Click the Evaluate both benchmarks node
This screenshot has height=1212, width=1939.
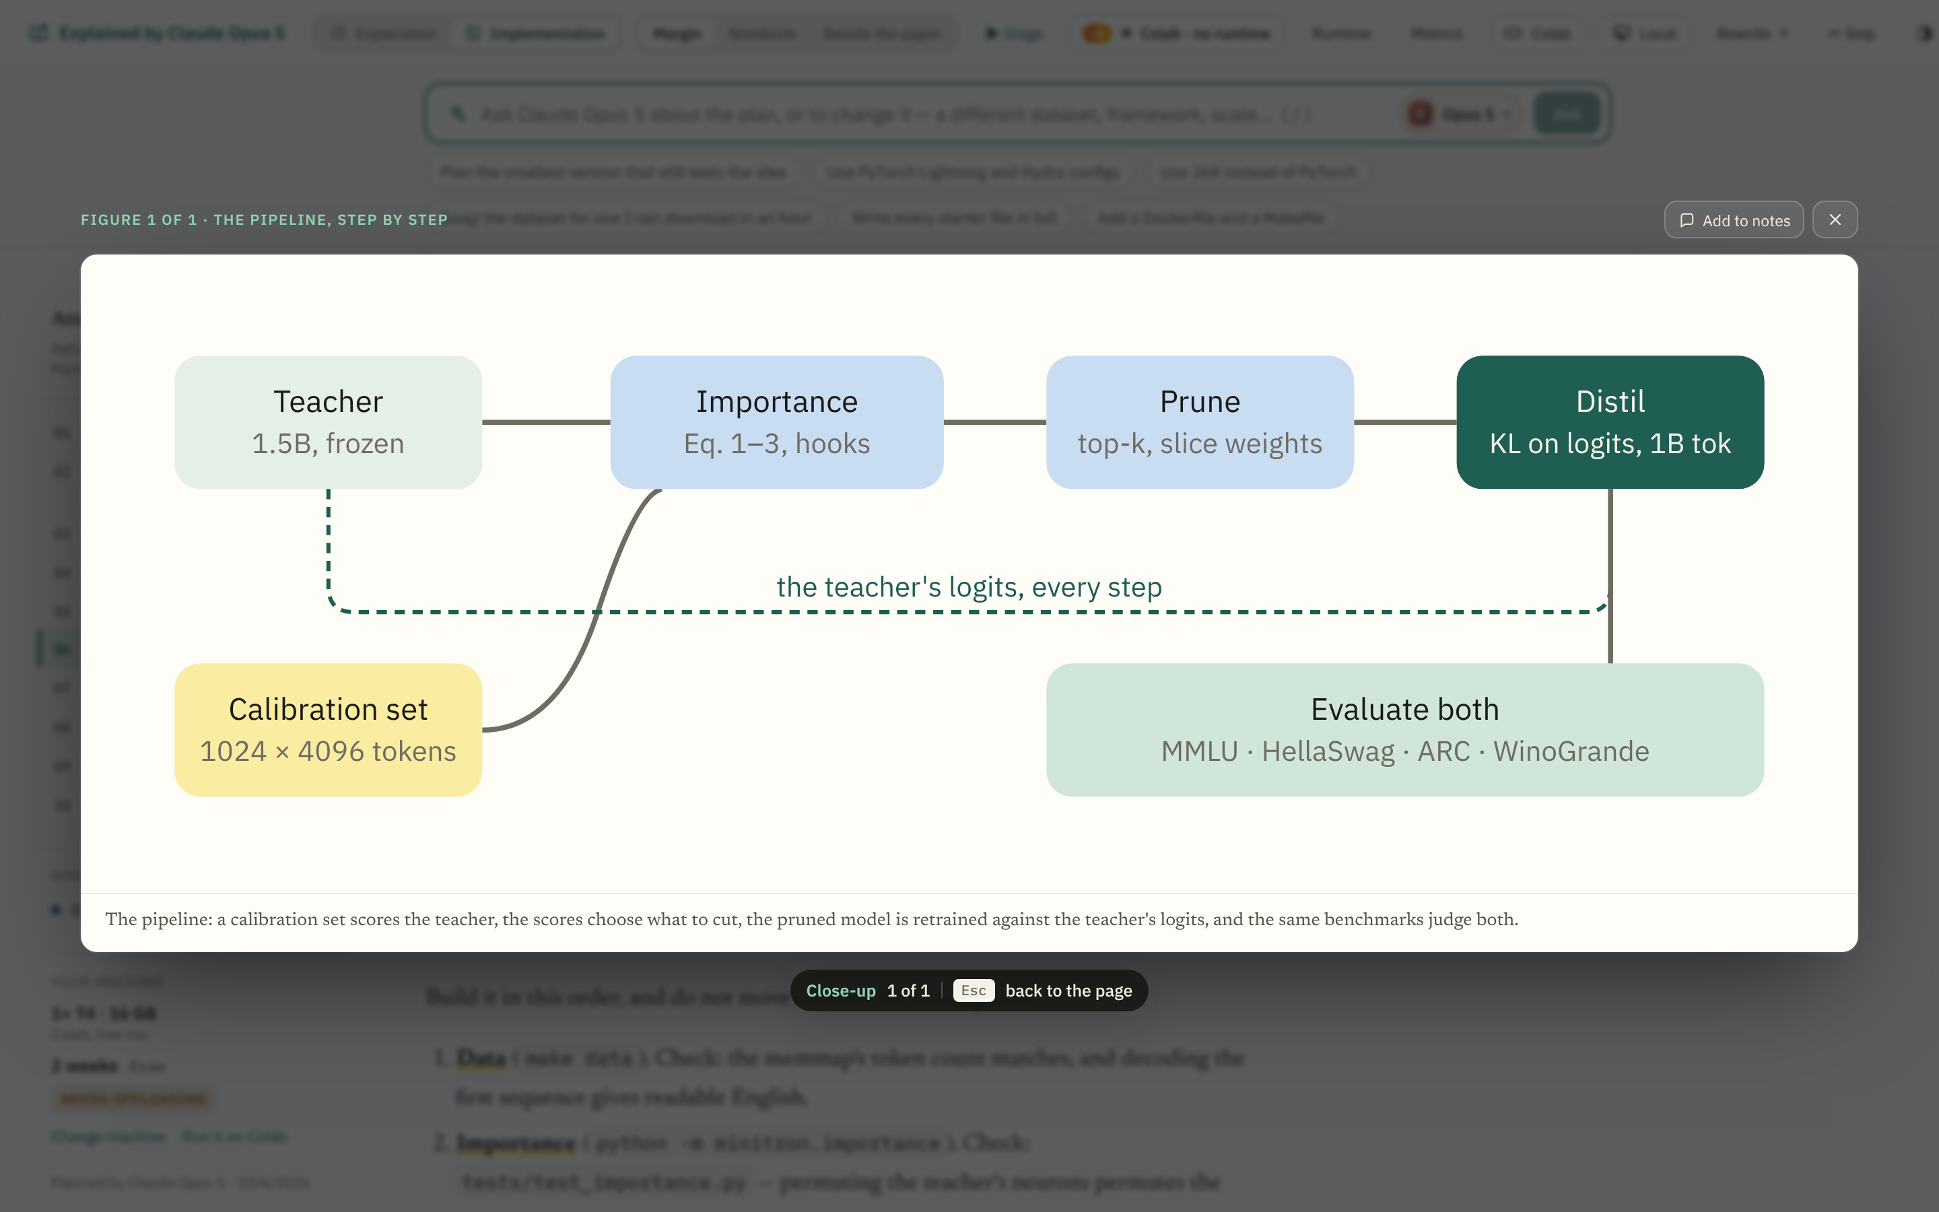(1404, 729)
